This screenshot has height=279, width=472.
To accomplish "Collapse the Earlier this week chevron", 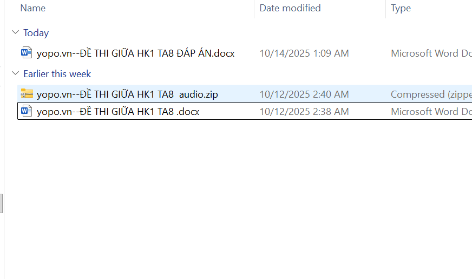I will click(15, 74).
